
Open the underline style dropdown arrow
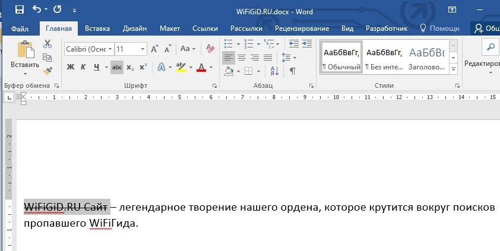pyautogui.click(x=106, y=68)
